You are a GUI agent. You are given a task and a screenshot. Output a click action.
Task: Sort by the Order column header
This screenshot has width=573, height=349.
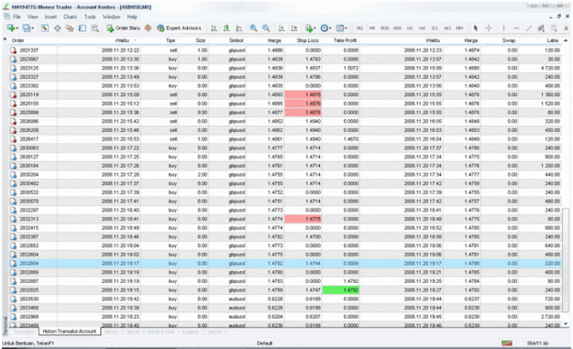pyautogui.click(x=17, y=40)
